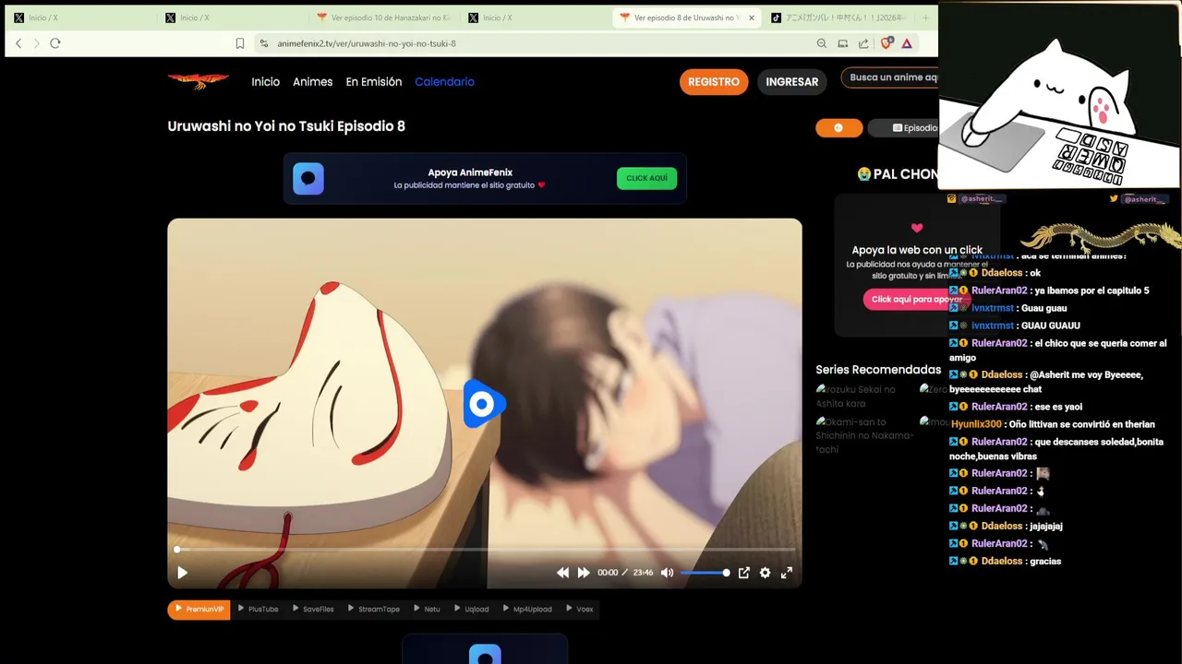
Task: Click the orange previous-episode arrow button
Action: coord(838,128)
